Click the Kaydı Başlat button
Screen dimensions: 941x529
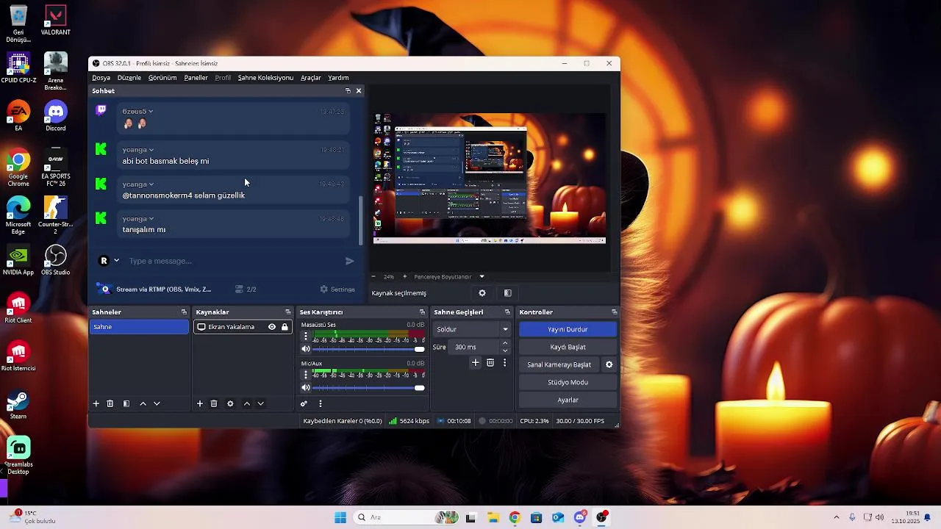point(568,347)
